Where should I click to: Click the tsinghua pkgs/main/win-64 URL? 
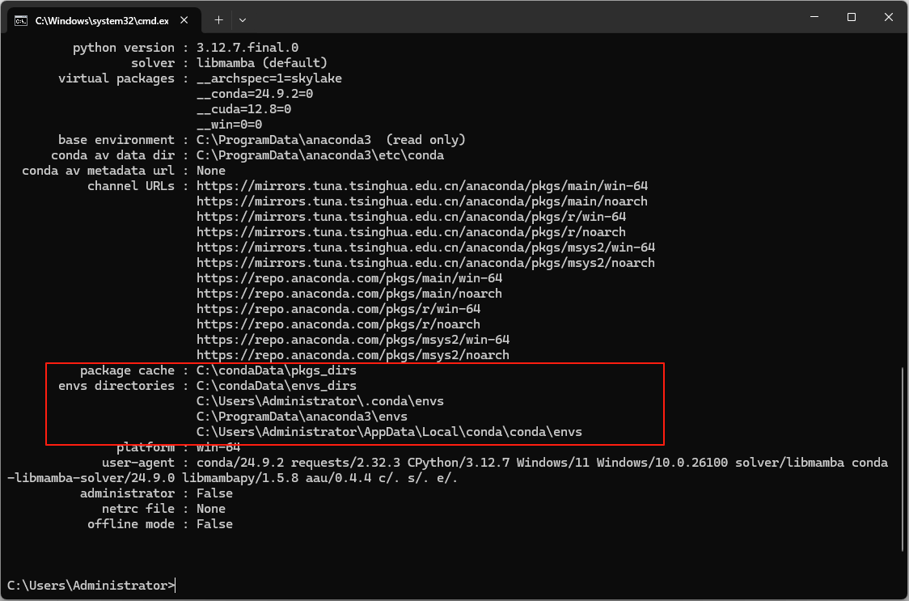click(x=422, y=185)
